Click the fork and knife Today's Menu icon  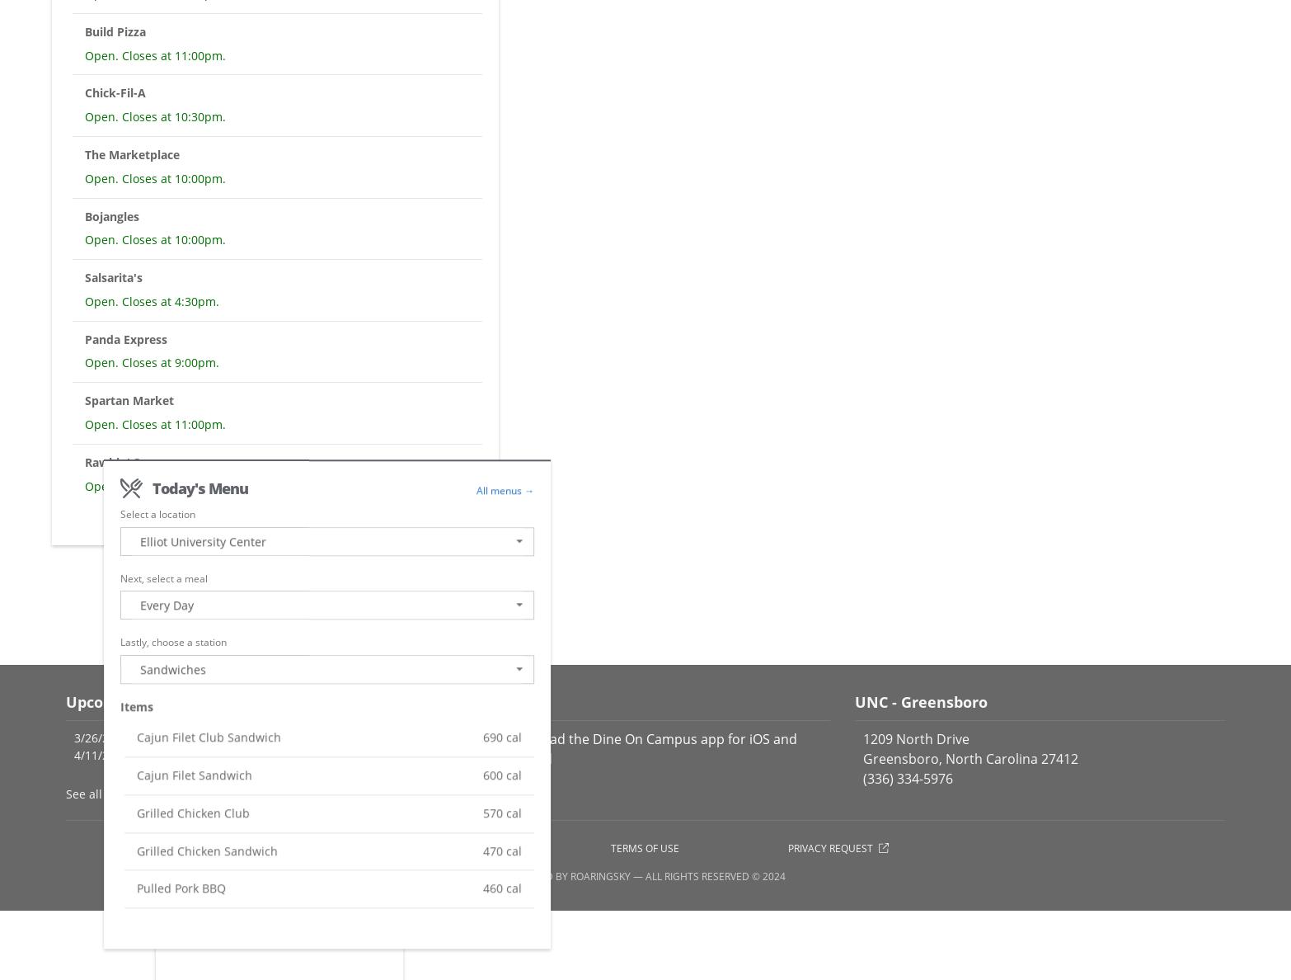tap(131, 488)
